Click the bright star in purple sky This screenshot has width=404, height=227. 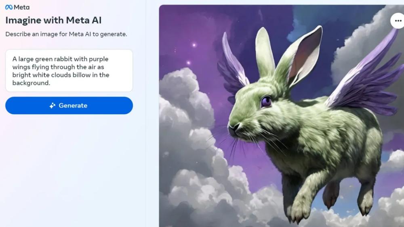click(x=194, y=45)
